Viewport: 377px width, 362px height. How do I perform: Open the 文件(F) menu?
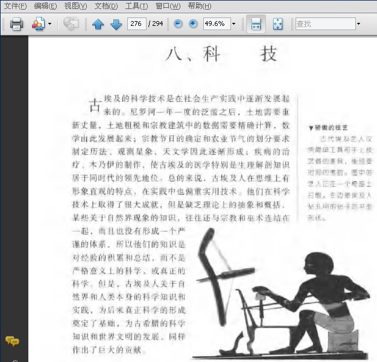(15, 6)
